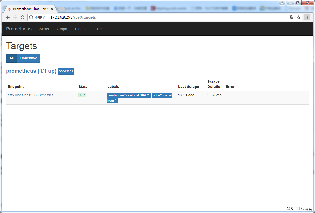Reload the current page
Viewport: 315px width, 213px height.
[x=23, y=17]
